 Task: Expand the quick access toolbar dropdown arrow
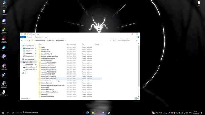pyautogui.click(x=29, y=34)
